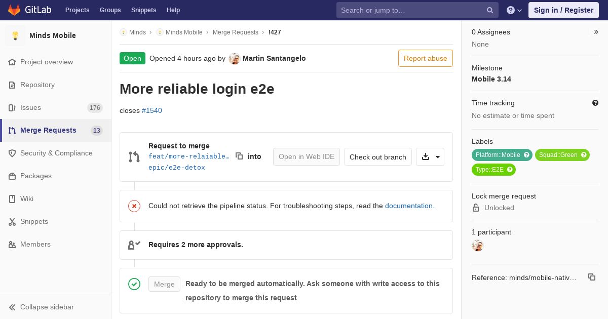Screen dimensions: 608x319
Task: Click the Packages bag icon
Action: (12, 176)
